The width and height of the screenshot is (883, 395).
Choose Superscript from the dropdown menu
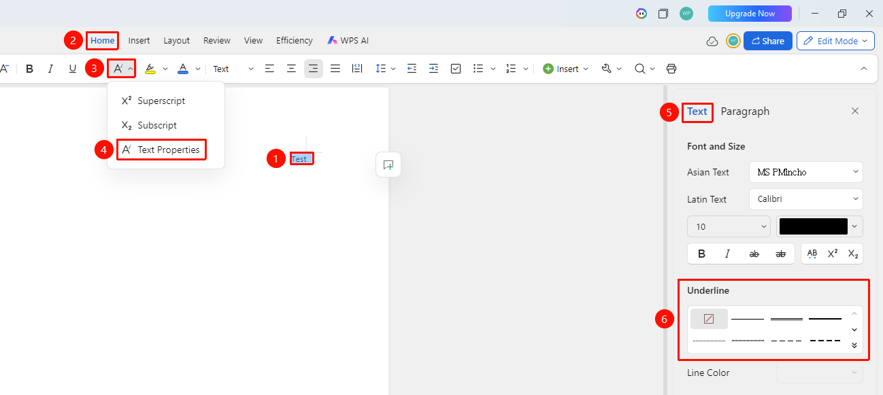(x=166, y=101)
